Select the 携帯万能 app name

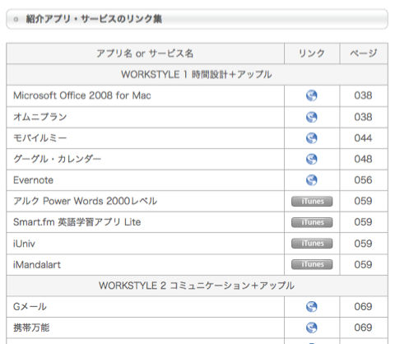click(31, 328)
